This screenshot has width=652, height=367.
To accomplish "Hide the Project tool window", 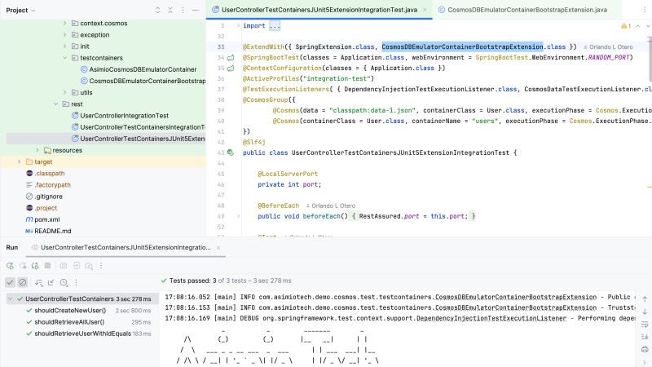I will (195, 10).
